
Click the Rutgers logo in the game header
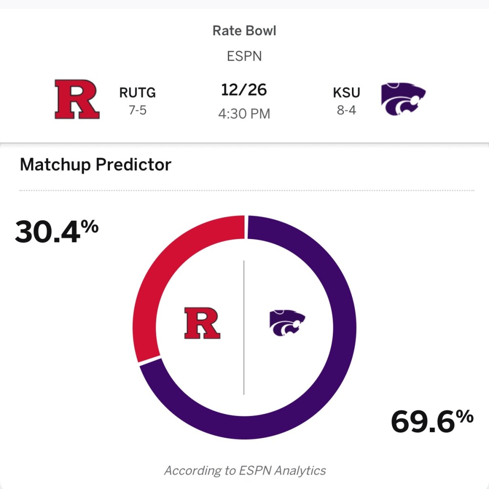pyautogui.click(x=77, y=99)
